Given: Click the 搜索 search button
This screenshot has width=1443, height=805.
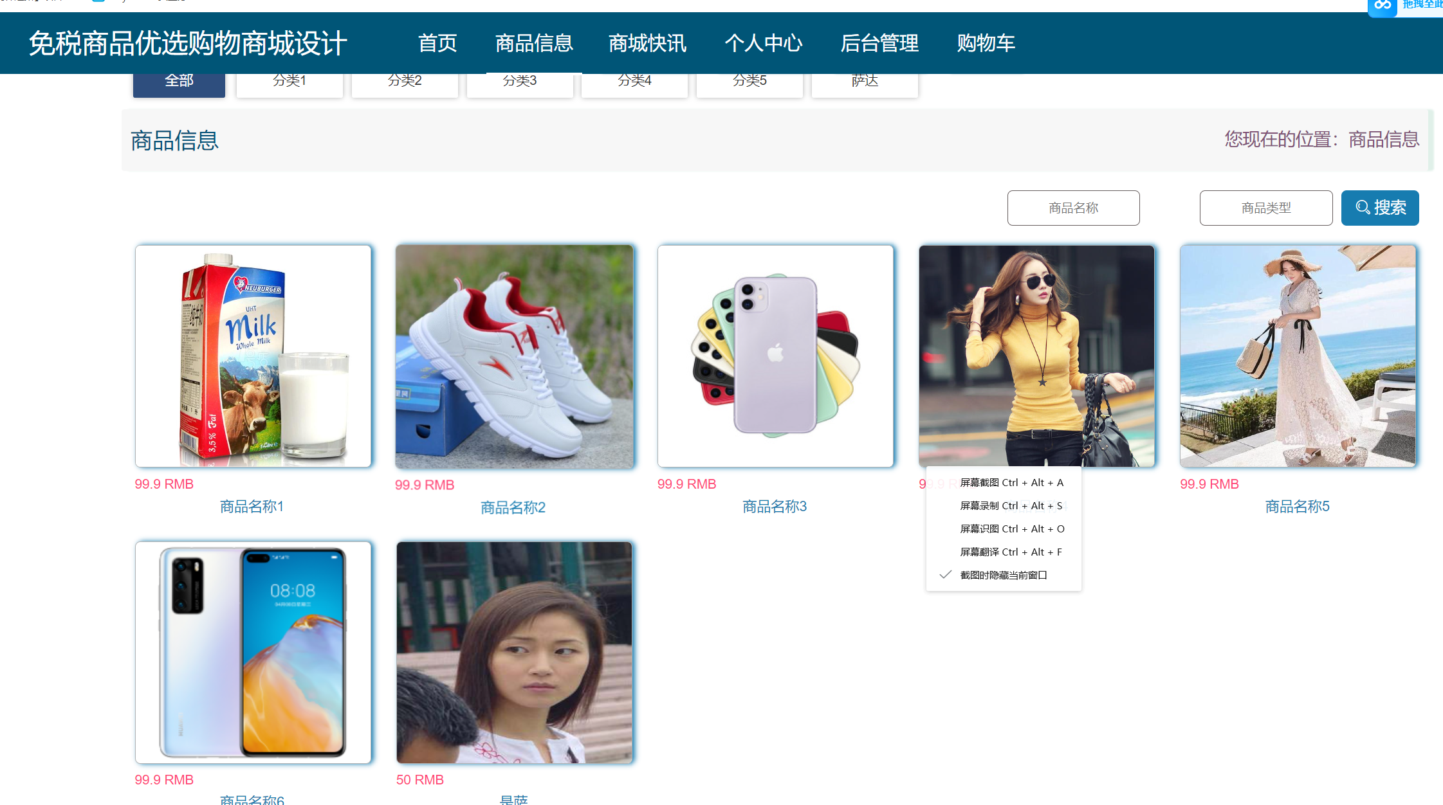Looking at the screenshot, I should (1379, 208).
